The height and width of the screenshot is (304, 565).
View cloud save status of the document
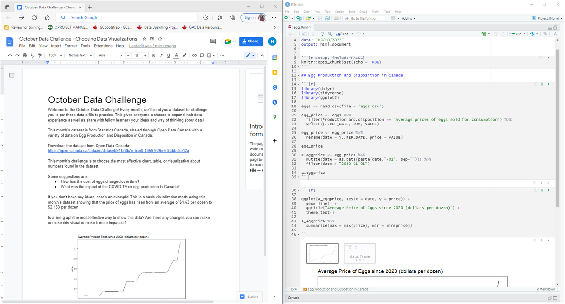[x=160, y=38]
